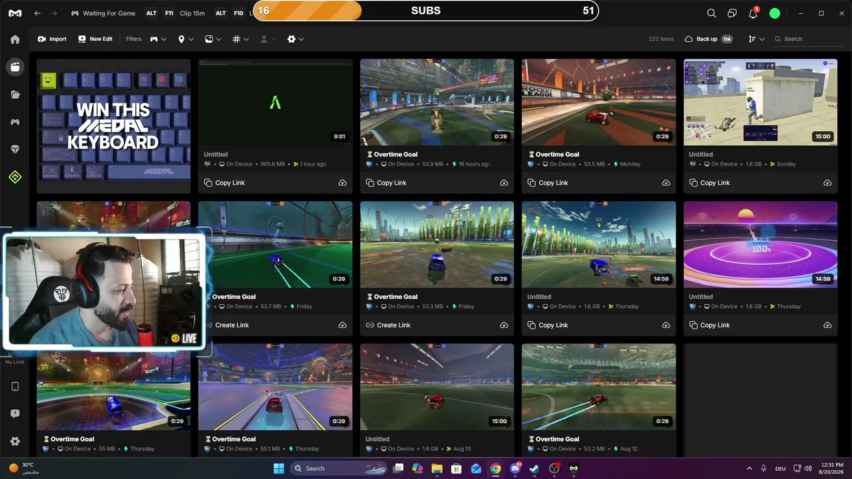This screenshot has height=479, width=852.
Task: Open the diamond premium icon in the sidebar
Action: coord(15,150)
